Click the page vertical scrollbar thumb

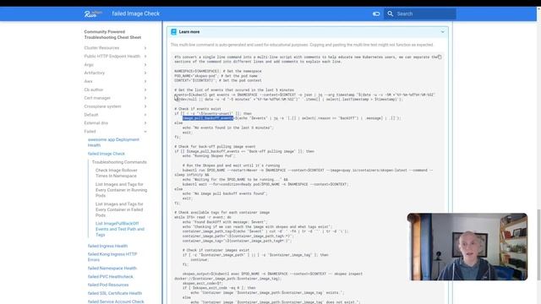(538, 245)
